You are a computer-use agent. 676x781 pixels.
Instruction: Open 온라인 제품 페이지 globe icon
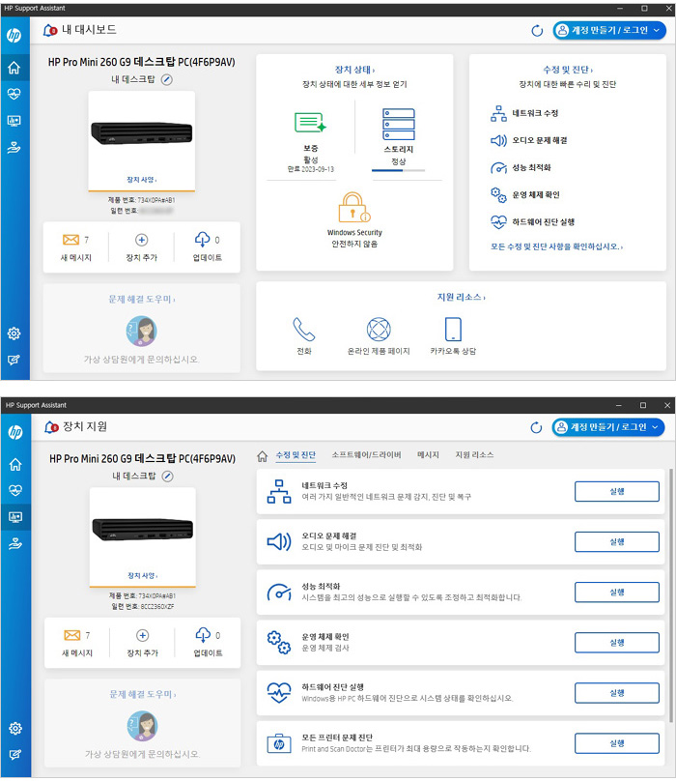click(x=379, y=330)
